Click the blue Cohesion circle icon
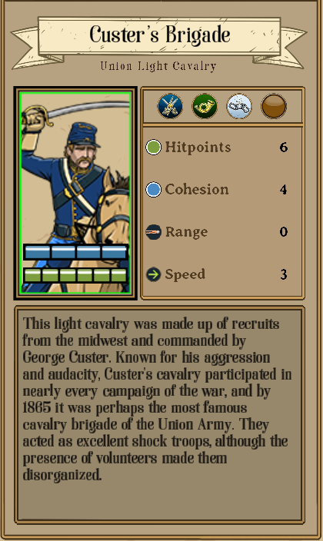Viewport: 323px width, 541px height. [x=153, y=189]
